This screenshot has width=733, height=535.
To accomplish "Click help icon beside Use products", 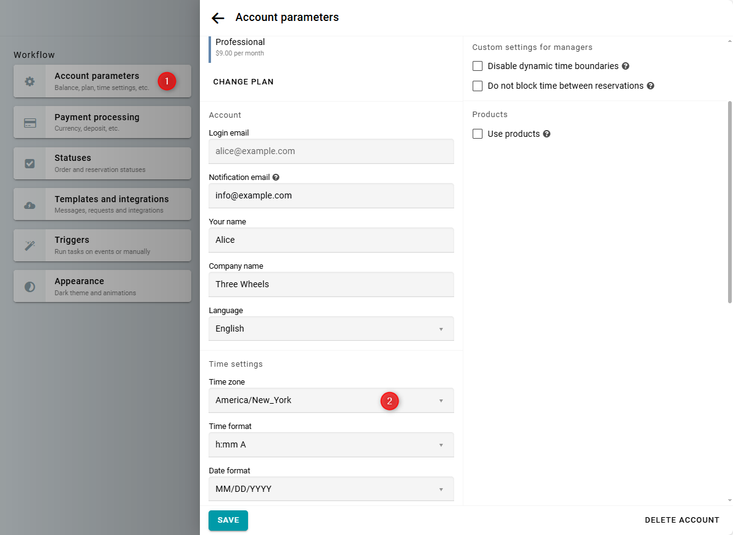I will click(x=547, y=134).
